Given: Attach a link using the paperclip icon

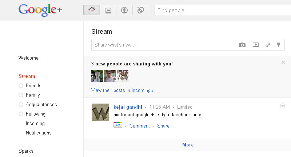Looking at the screenshot, I should click(x=268, y=45).
